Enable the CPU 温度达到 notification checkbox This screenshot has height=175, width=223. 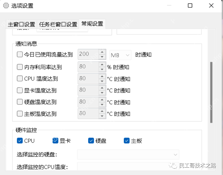pos(19,78)
